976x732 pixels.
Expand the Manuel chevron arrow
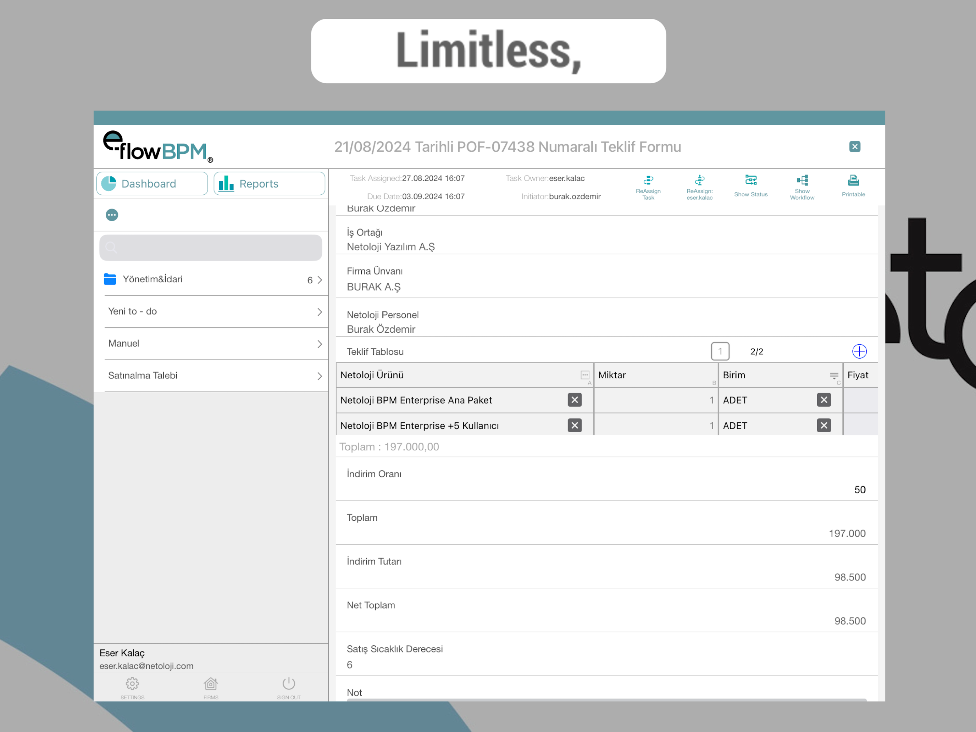pyautogui.click(x=320, y=344)
